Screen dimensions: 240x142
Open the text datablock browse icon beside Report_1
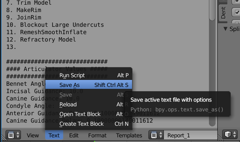pyautogui.click(x=156, y=135)
